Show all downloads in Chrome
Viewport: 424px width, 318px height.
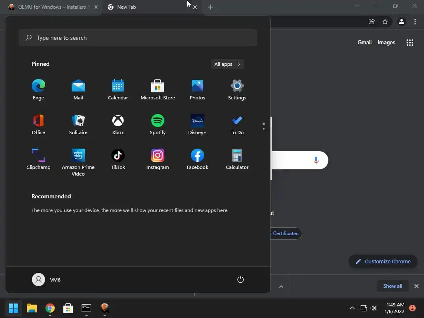coord(393,286)
